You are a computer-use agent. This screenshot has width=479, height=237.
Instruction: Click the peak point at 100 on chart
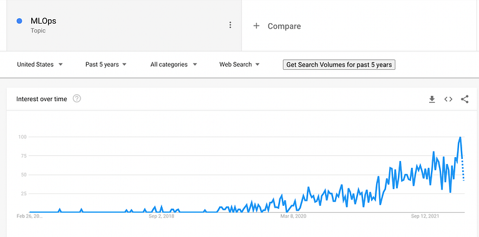(x=460, y=137)
